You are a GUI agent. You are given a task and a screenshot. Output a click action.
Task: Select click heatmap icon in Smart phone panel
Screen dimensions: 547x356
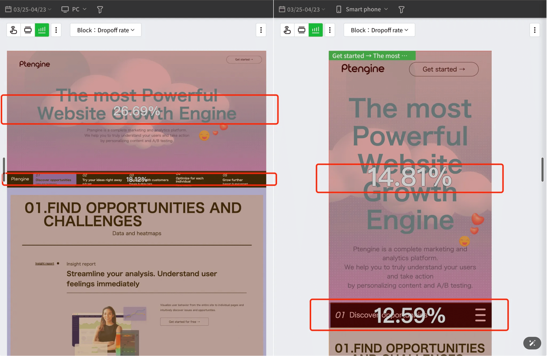287,30
